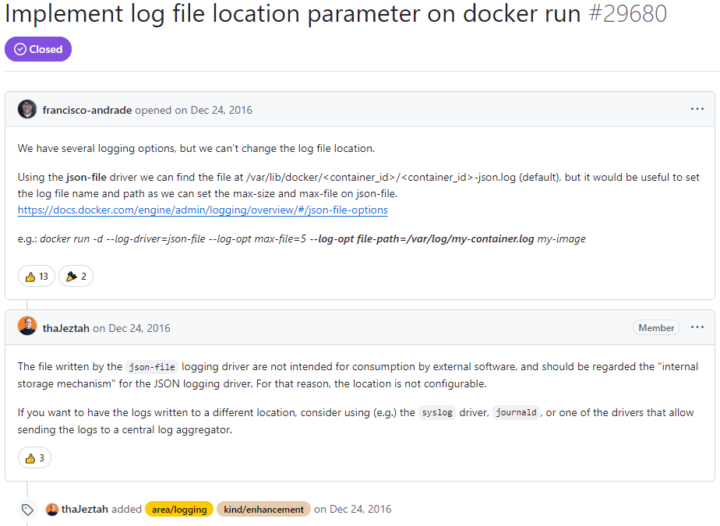Open thaJeztah's username link

[x=67, y=327]
